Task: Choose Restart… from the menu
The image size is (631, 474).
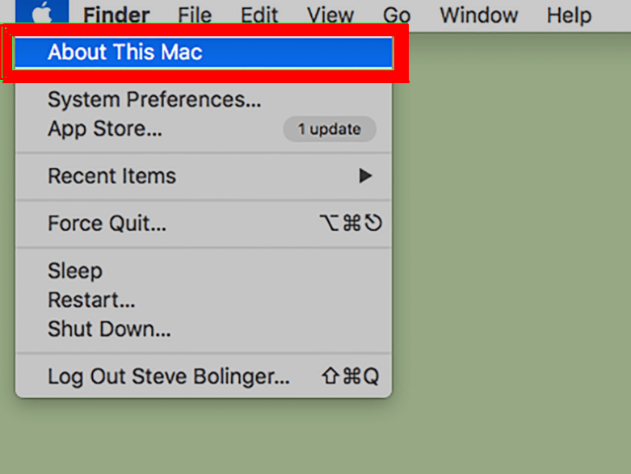Action: click(x=204, y=300)
